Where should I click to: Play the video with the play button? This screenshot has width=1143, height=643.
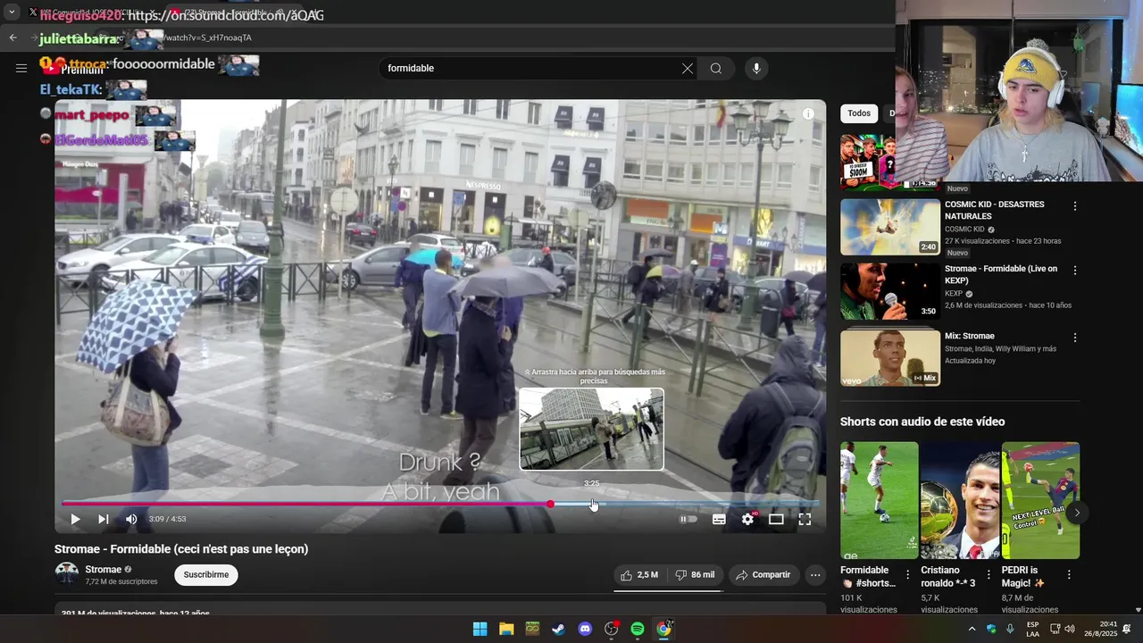[x=75, y=519]
